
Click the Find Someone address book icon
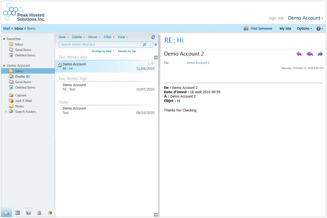(246, 28)
